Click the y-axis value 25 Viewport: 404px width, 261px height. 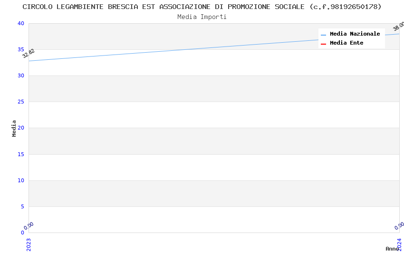[x=21, y=102]
